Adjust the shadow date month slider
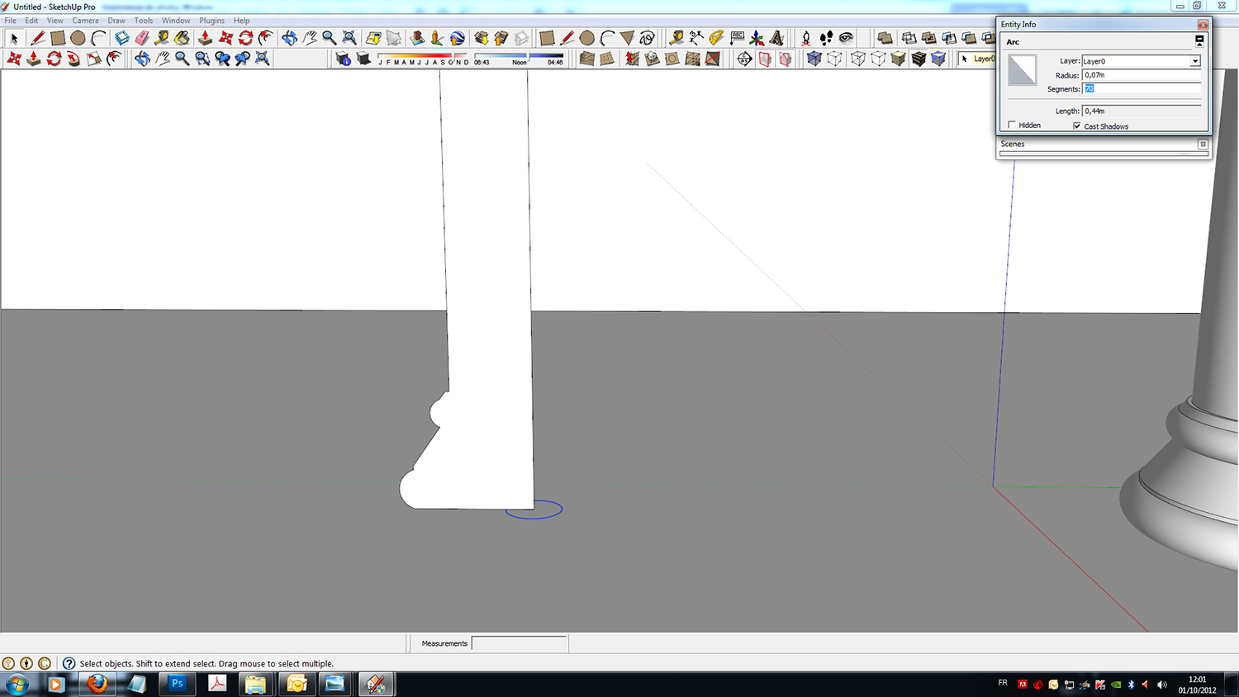Image resolution: width=1239 pixels, height=697 pixels. click(423, 56)
